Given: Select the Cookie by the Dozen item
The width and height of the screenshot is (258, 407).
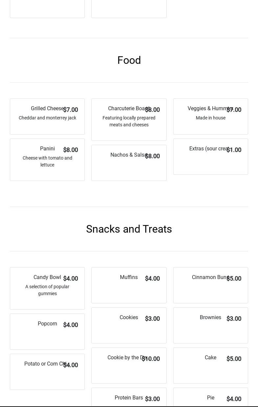Looking at the screenshot, I should (x=129, y=366).
